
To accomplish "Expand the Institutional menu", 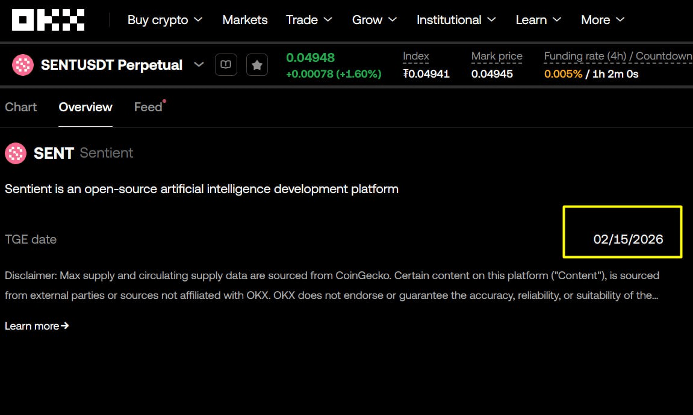I will coord(456,20).
